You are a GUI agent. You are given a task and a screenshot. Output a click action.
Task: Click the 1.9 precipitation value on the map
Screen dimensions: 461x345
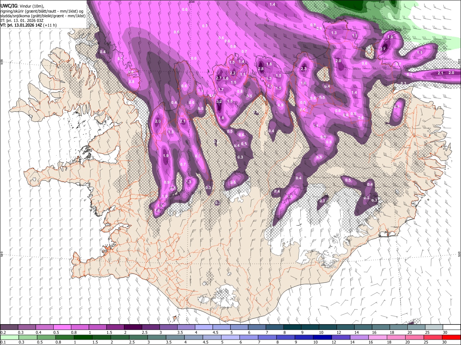coord(166,156)
